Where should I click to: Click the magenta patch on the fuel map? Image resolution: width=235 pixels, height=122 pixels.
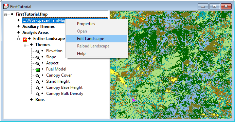coord(133,100)
